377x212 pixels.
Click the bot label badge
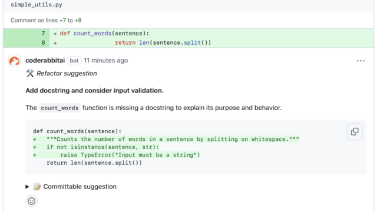coord(74,61)
